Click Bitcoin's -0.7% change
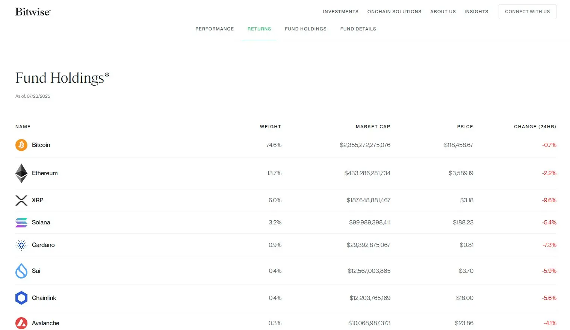This screenshot has height=330, width=570. click(x=549, y=145)
